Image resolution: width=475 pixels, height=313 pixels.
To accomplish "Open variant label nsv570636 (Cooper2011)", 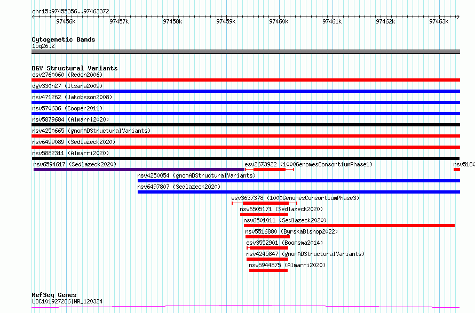I will coord(67,108).
